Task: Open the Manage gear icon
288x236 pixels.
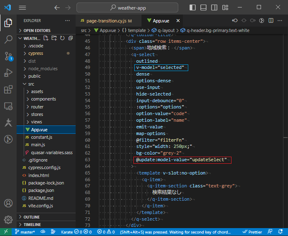Action: 8,220
